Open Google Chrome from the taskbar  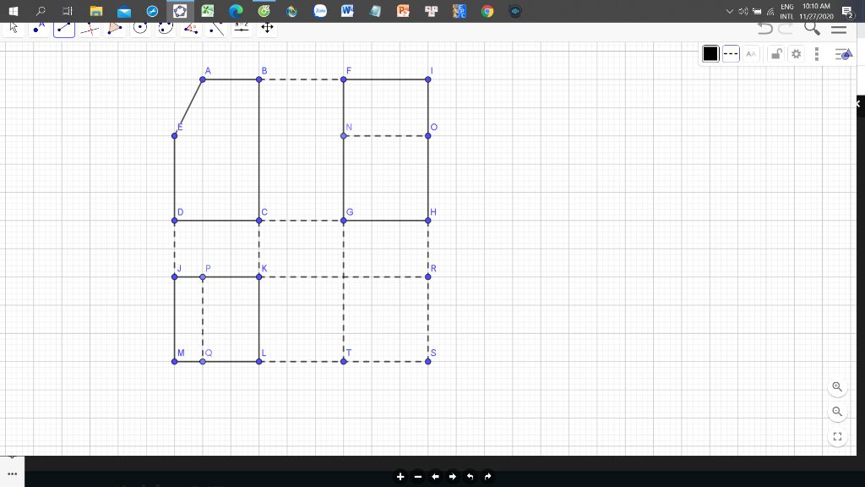pyautogui.click(x=487, y=11)
